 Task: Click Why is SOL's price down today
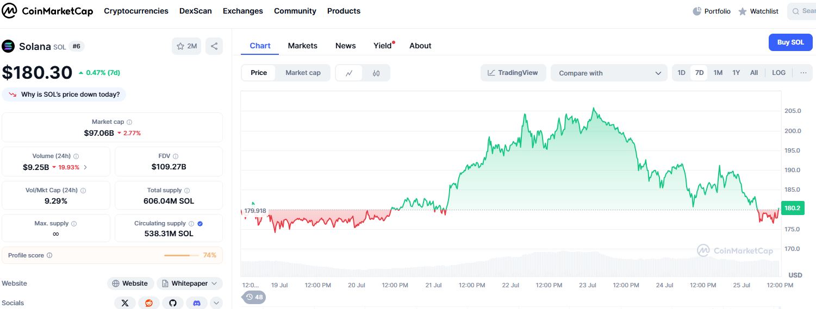coord(64,94)
